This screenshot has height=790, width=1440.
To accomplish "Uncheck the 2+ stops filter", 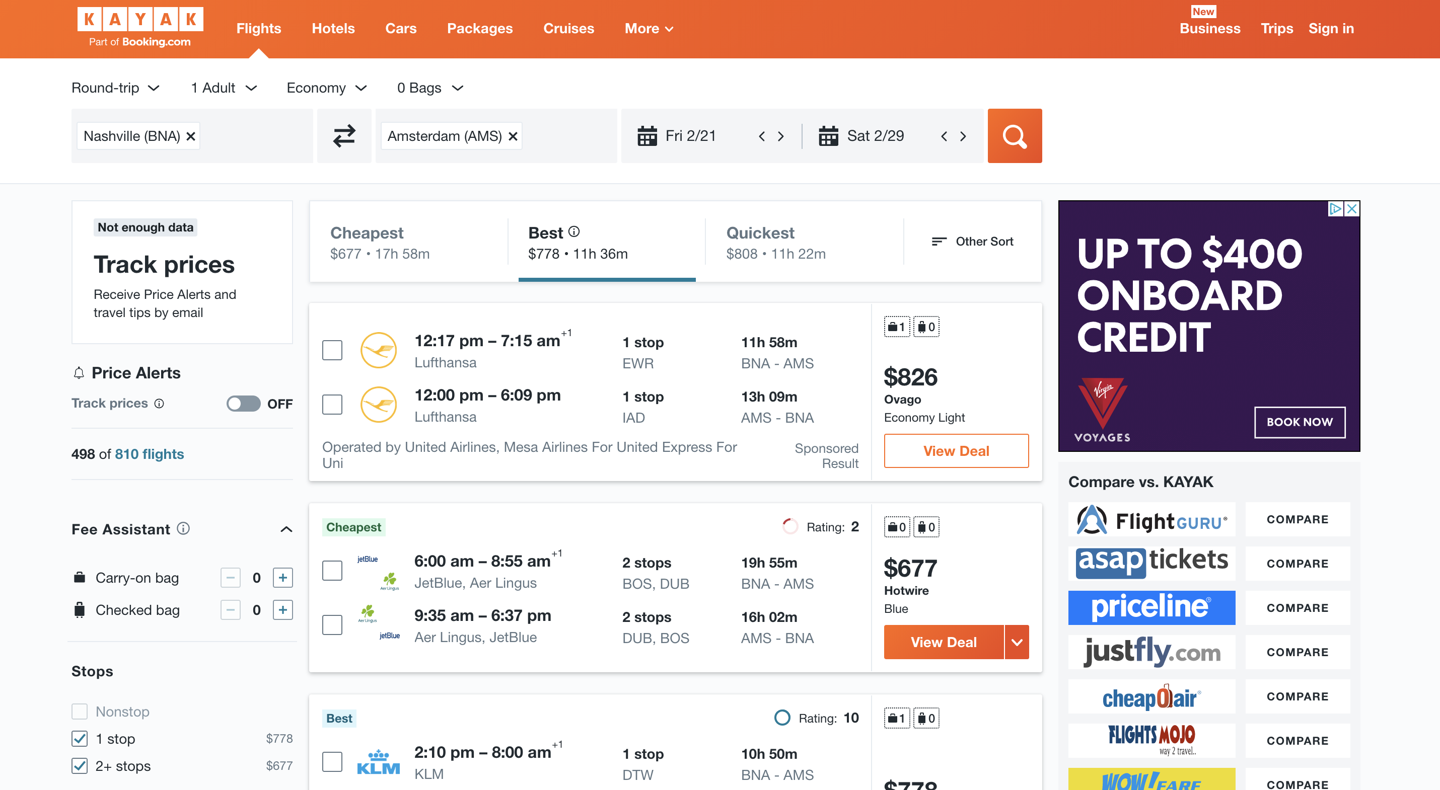I will [x=80, y=766].
